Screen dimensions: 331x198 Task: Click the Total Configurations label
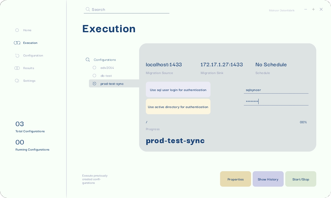coord(30,131)
